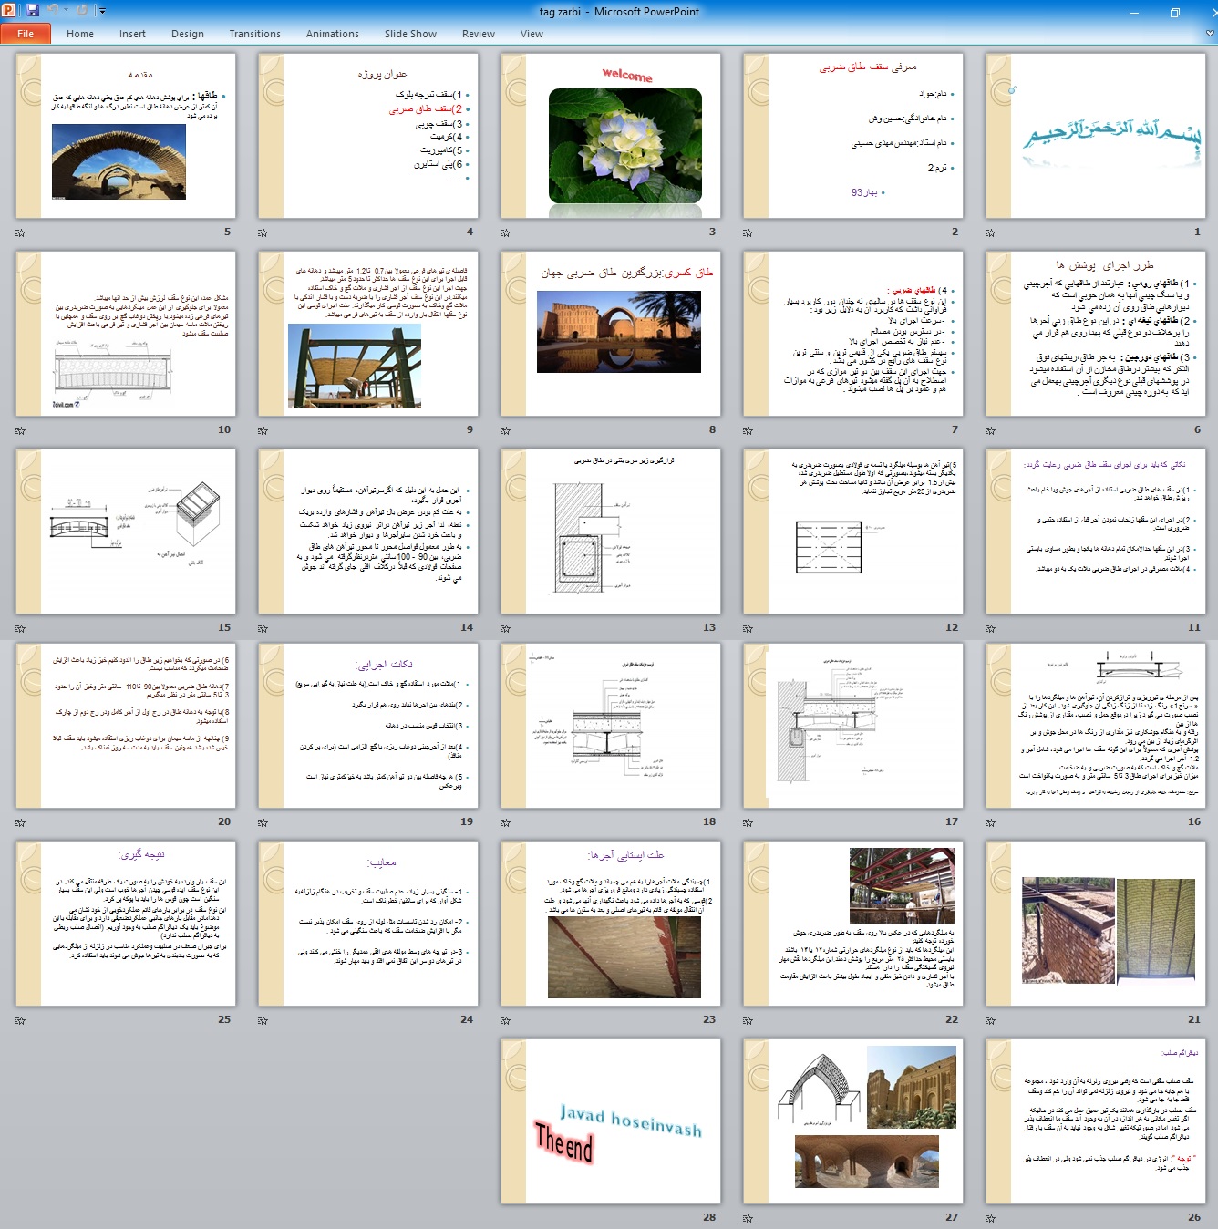Open the Animations tab
Screen dimensions: 1218x1229
click(x=333, y=34)
